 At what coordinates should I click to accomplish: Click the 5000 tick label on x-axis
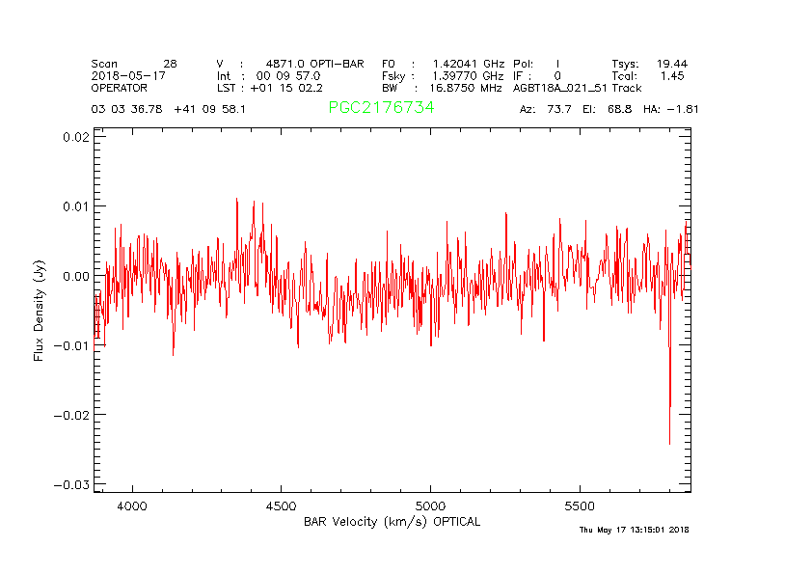click(429, 506)
